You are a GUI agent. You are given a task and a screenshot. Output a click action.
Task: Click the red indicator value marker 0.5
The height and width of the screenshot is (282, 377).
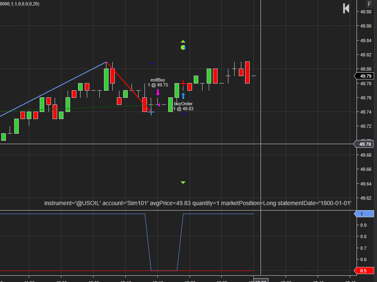coord(364,271)
